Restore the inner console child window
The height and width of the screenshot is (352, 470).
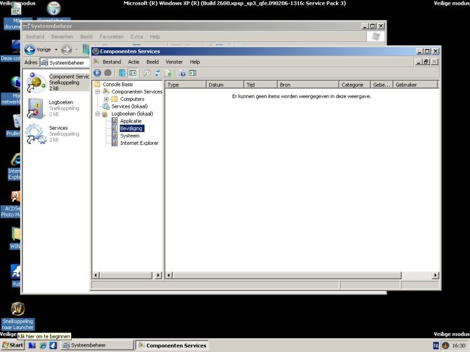425,62
